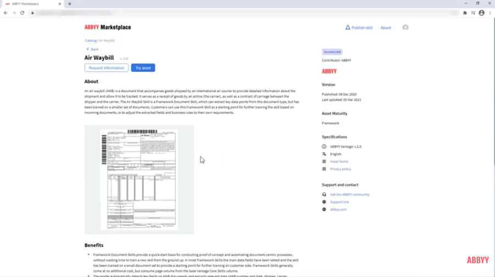Click the headset icon for community support
The width and height of the screenshot is (495, 277).
point(324,194)
